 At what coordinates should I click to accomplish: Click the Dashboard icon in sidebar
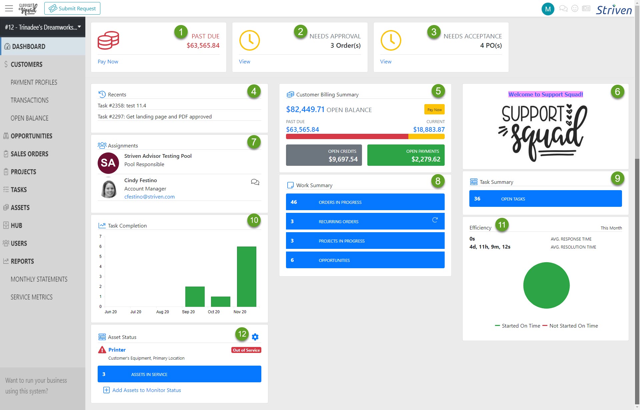click(7, 46)
